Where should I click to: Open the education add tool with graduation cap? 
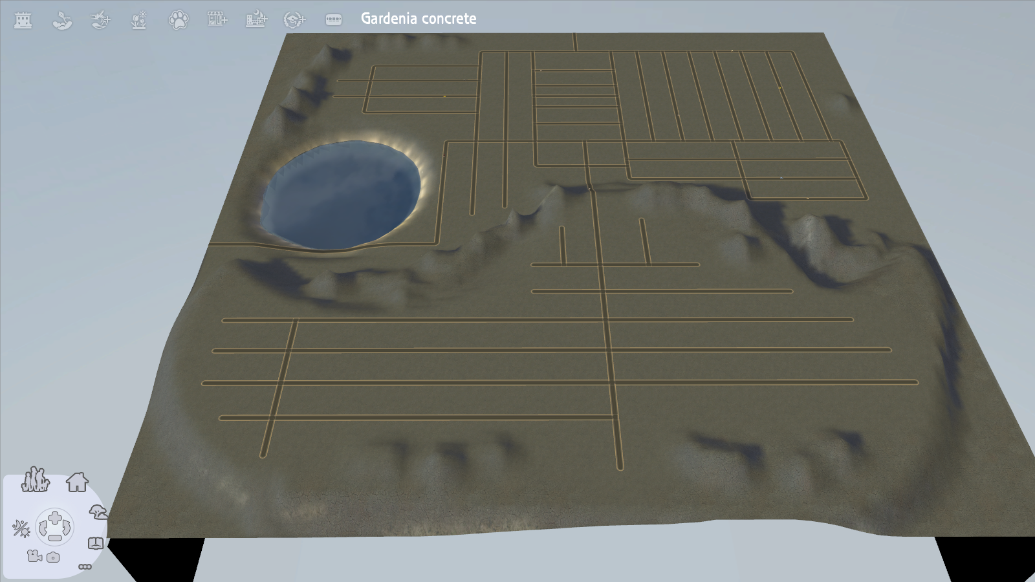(x=295, y=19)
